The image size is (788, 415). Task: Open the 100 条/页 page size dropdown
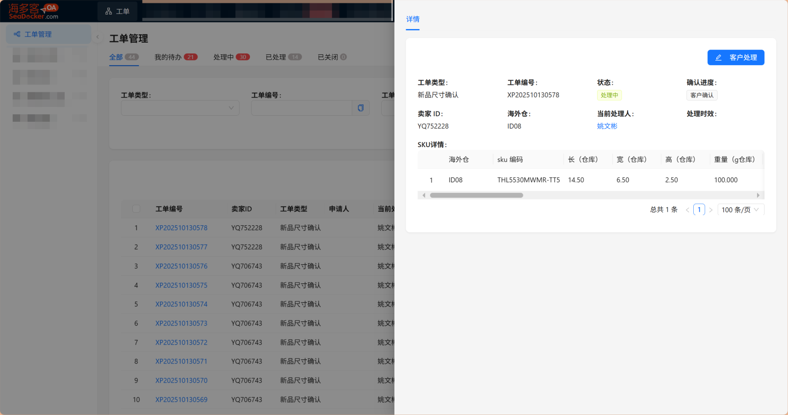point(740,210)
